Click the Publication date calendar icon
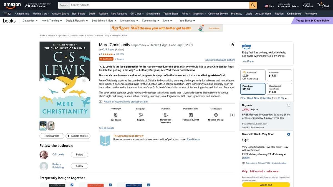 click(x=191, y=114)
